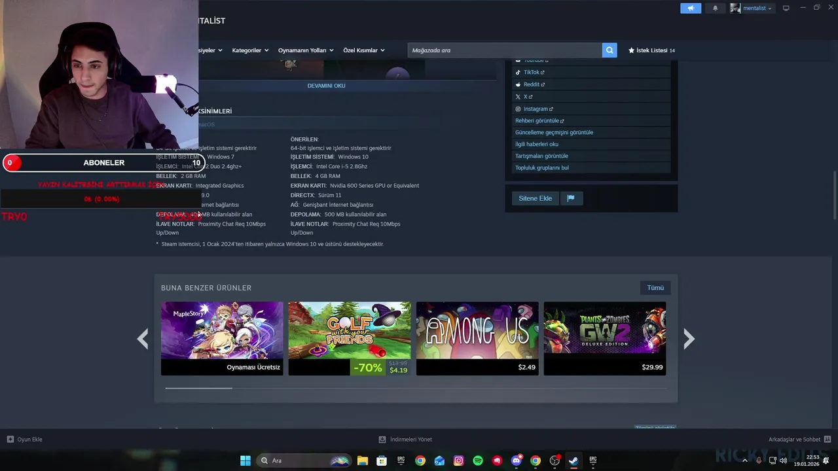
Task: Open the Instagram link in sidebar
Action: [537, 109]
